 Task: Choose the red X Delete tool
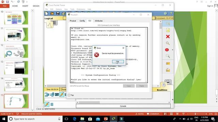(x=168, y=37)
